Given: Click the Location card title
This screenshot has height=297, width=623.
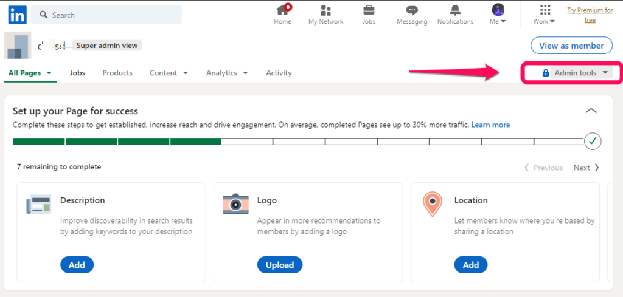Looking at the screenshot, I should pyautogui.click(x=471, y=200).
